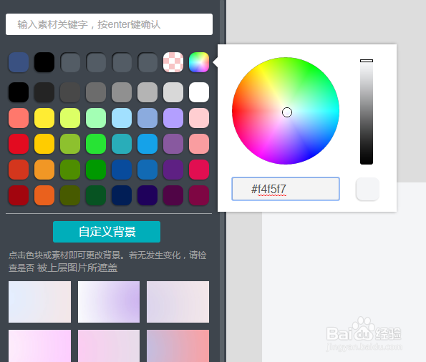Pick the pale pink swatch
The width and height of the screenshot is (426, 362).
click(x=199, y=118)
